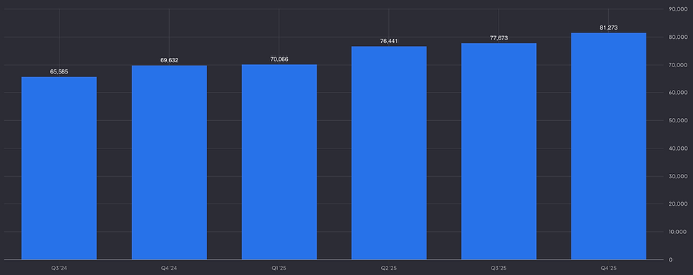Screen dimensions: 693x275
Task: Click the 50,000 y-axis tick label
Action: coord(677,120)
